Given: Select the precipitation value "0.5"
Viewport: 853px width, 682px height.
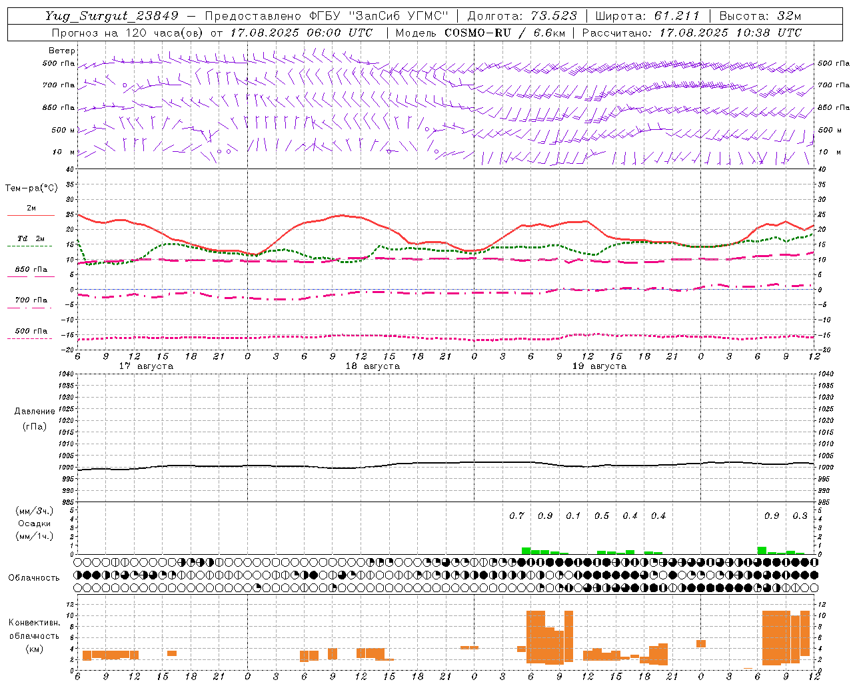Looking at the screenshot, I should point(602,515).
